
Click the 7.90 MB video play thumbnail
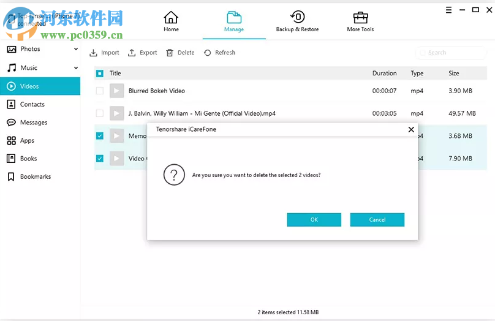tap(116, 159)
